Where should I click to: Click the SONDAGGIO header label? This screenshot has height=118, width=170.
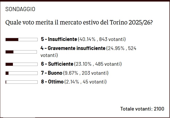click(x=20, y=9)
